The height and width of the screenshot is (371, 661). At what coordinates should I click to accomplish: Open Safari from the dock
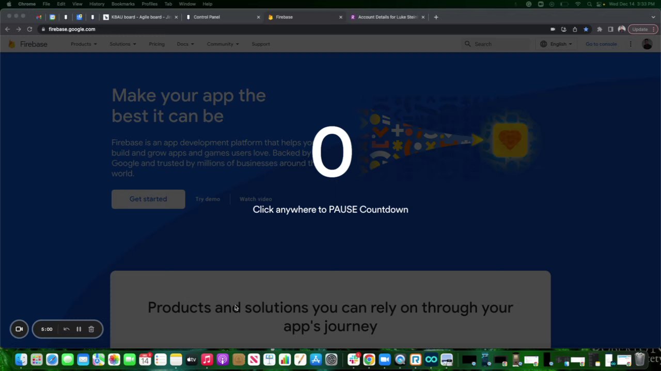point(52,359)
